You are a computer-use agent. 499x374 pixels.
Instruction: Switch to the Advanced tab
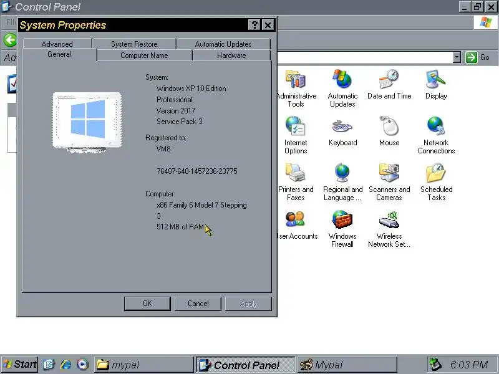[57, 44]
